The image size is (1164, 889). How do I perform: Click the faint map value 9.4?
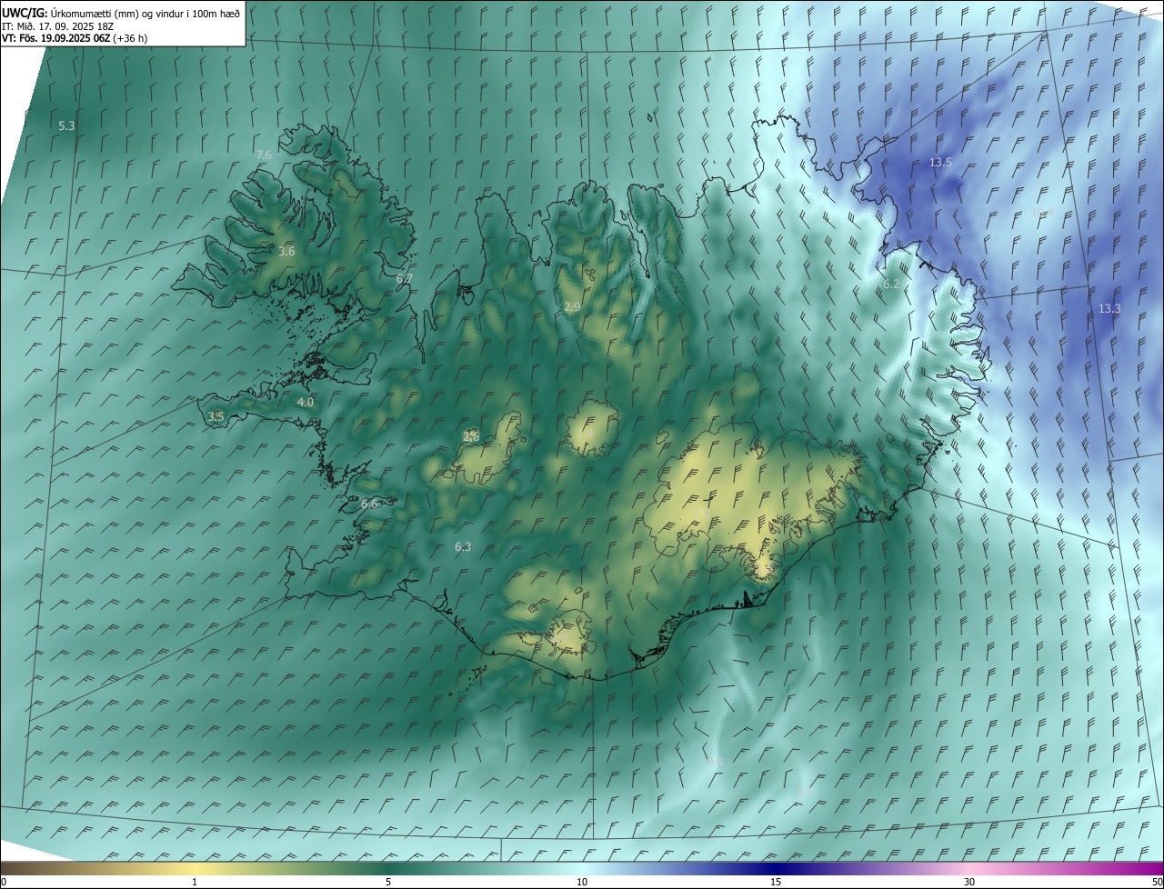715,762
